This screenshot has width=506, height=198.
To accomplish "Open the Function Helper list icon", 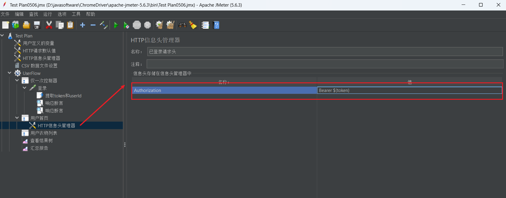I will coord(205,25).
